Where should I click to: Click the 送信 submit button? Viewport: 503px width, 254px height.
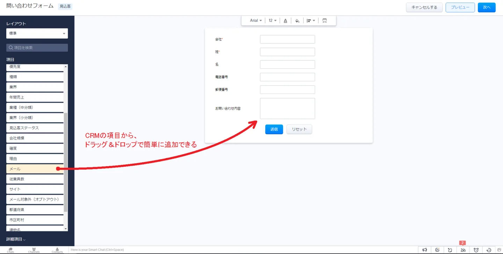pos(274,129)
